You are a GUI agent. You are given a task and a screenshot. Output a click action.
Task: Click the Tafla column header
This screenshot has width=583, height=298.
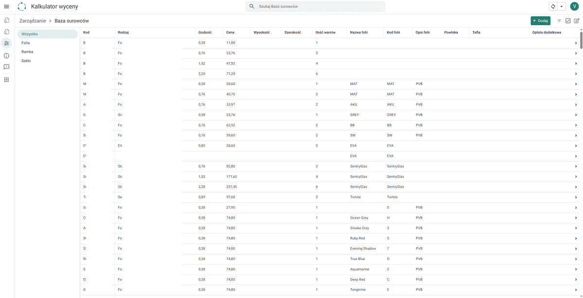(x=476, y=33)
